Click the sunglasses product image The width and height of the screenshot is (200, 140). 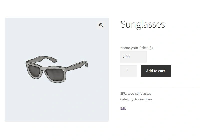point(57,70)
